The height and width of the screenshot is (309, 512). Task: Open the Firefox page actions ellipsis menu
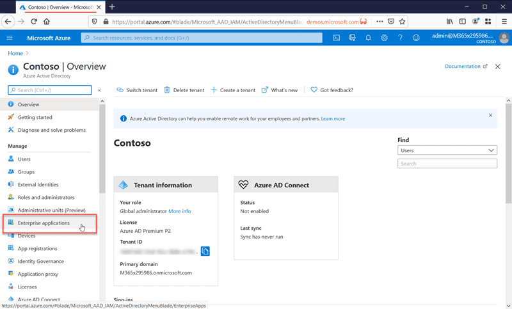[x=380, y=21]
